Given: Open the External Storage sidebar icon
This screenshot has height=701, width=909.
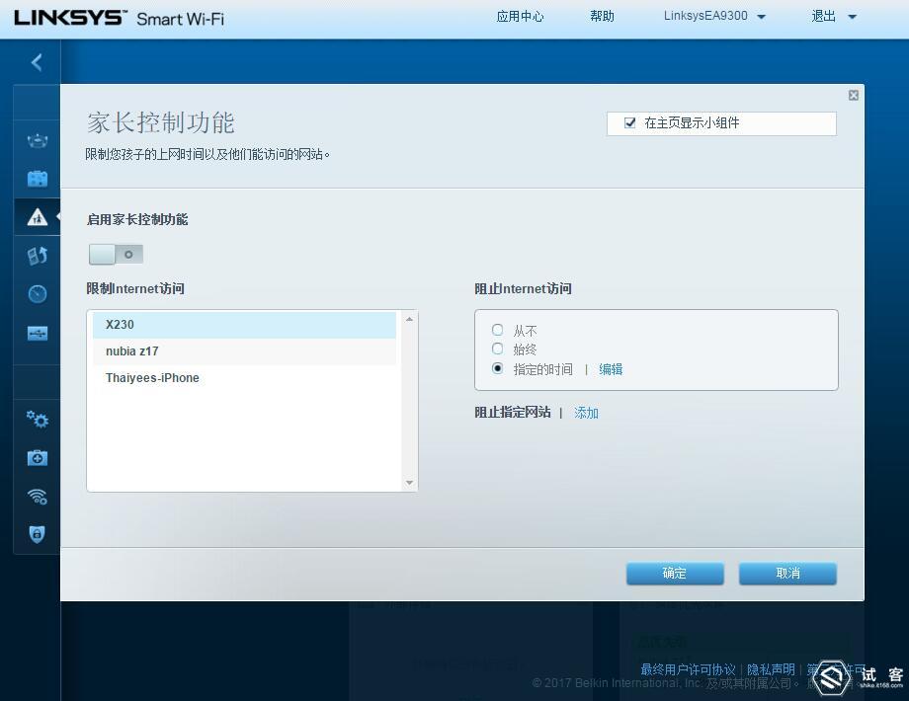Looking at the screenshot, I should coord(37,333).
